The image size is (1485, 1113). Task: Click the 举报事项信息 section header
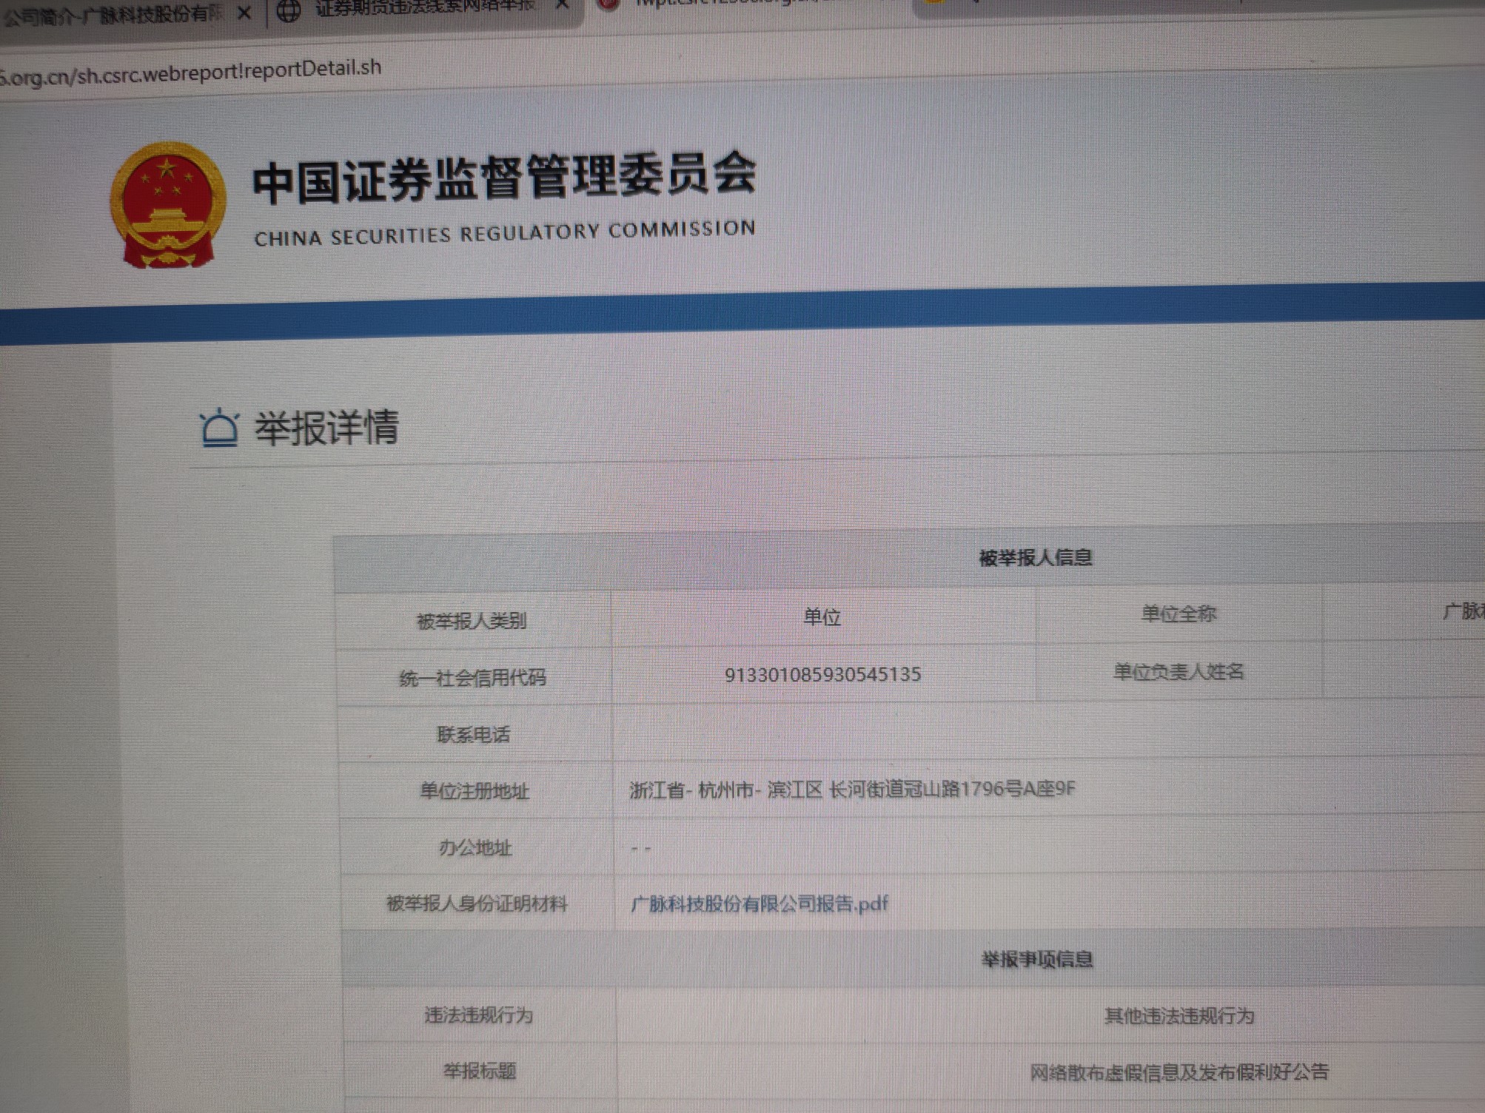(1036, 960)
